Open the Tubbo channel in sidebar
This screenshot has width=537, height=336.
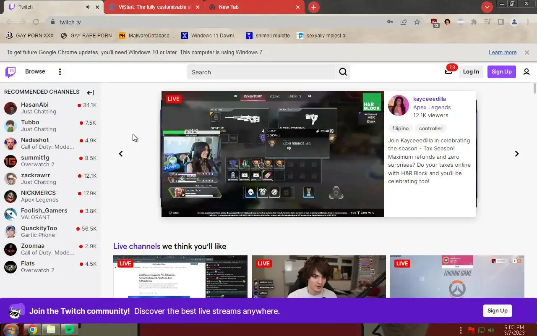(x=50, y=126)
